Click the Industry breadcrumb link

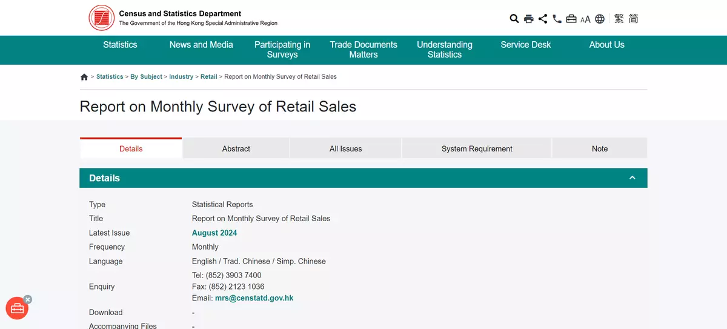181,77
